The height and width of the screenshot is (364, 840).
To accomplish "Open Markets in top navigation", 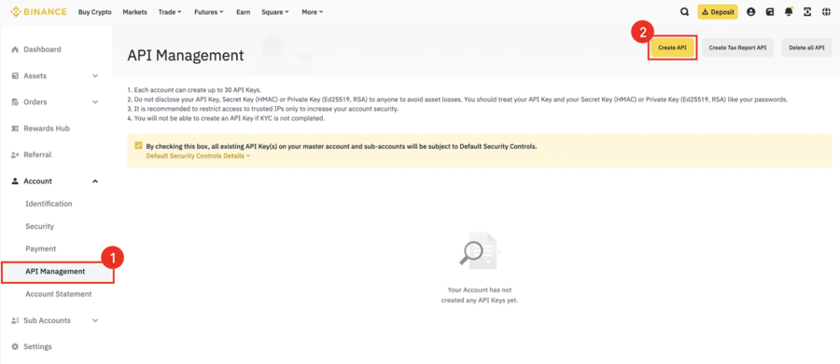I will [134, 12].
